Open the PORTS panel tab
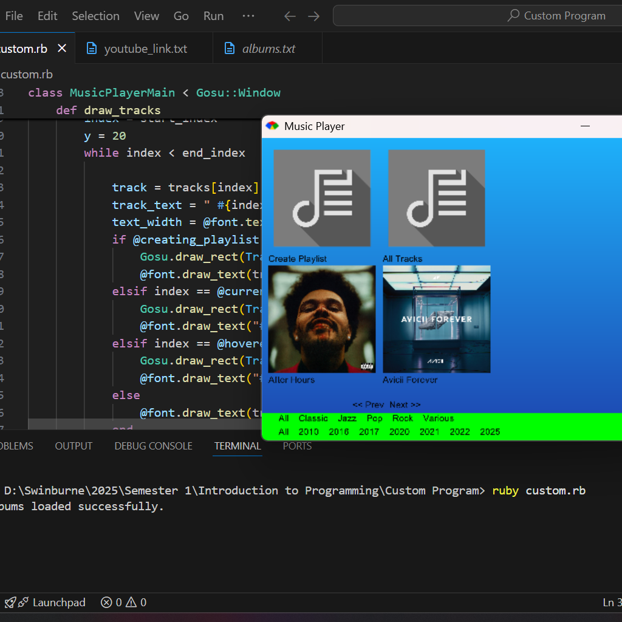 coord(297,446)
